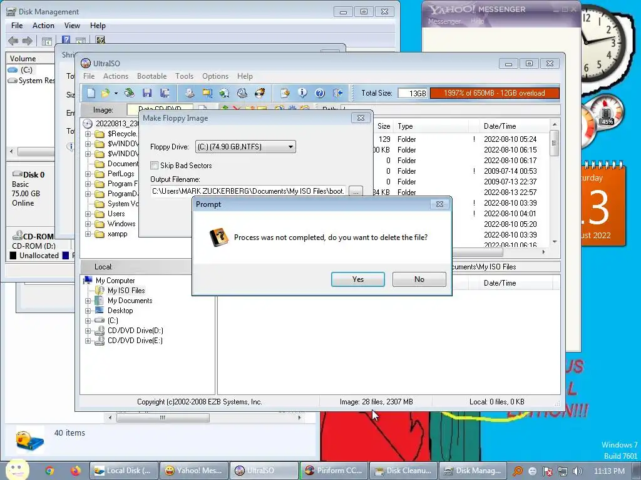Click the question book icon in Prompt dialog
The width and height of the screenshot is (641, 480).
click(x=218, y=237)
